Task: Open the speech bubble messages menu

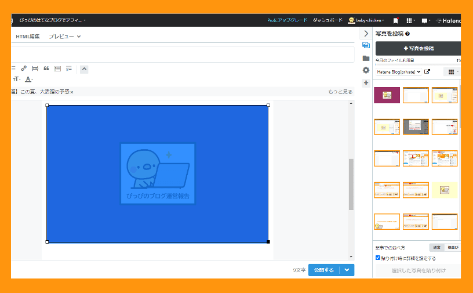Action: click(x=425, y=20)
